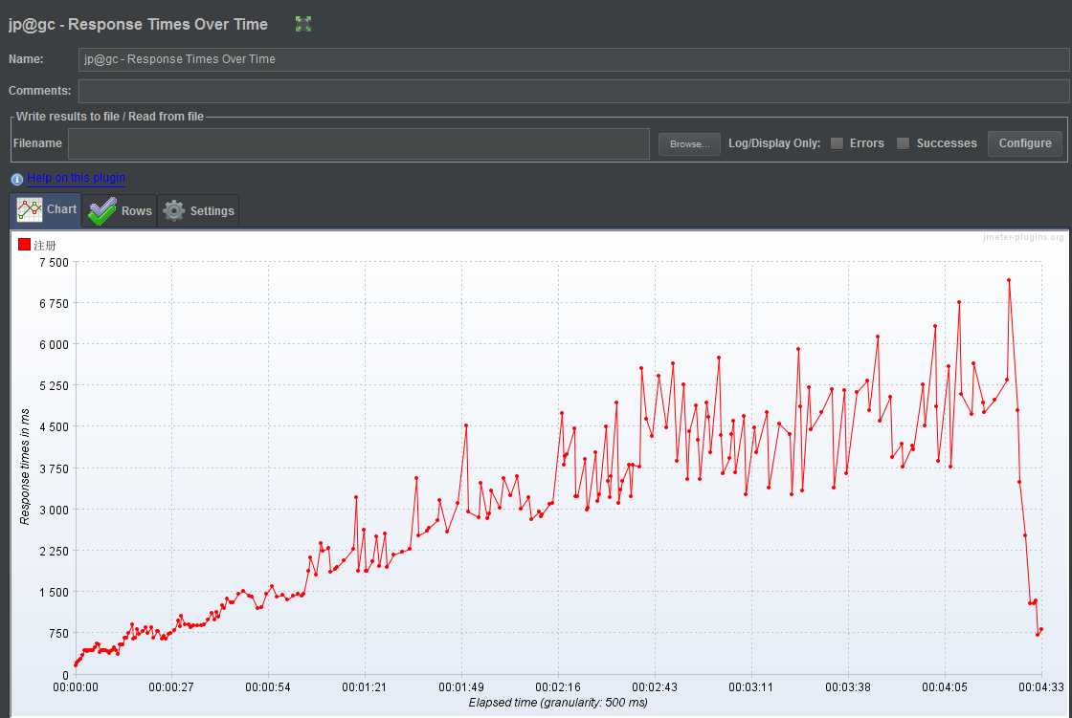Click the 6 000 y-axis value
The width and height of the screenshot is (1072, 718).
point(54,345)
